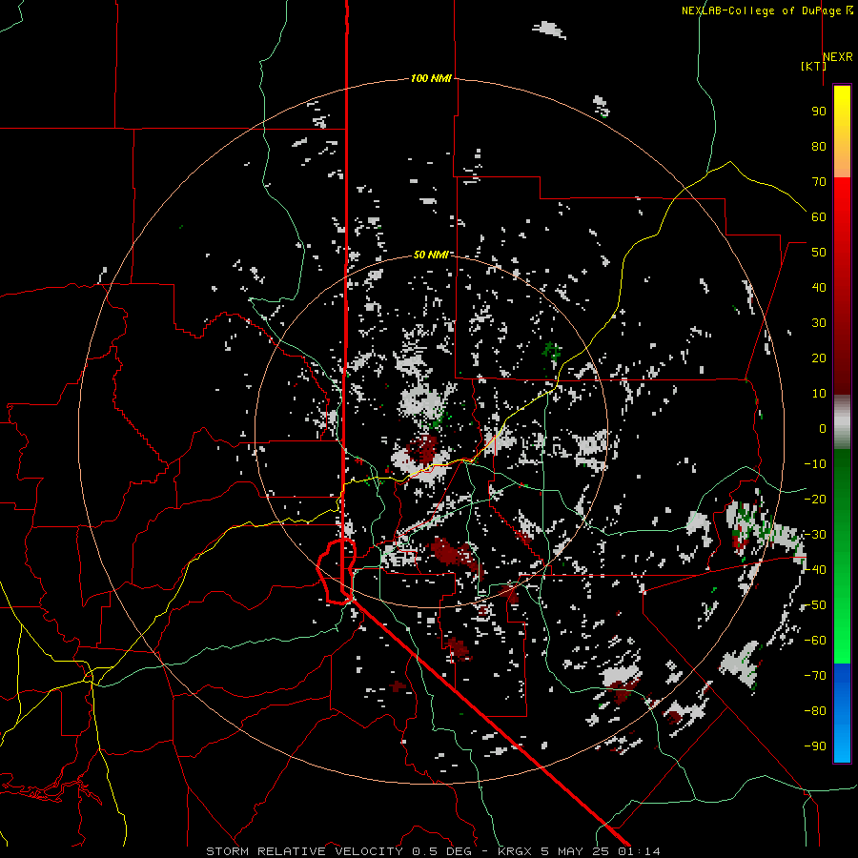
Task: Click the legend value 70
Action: click(819, 182)
